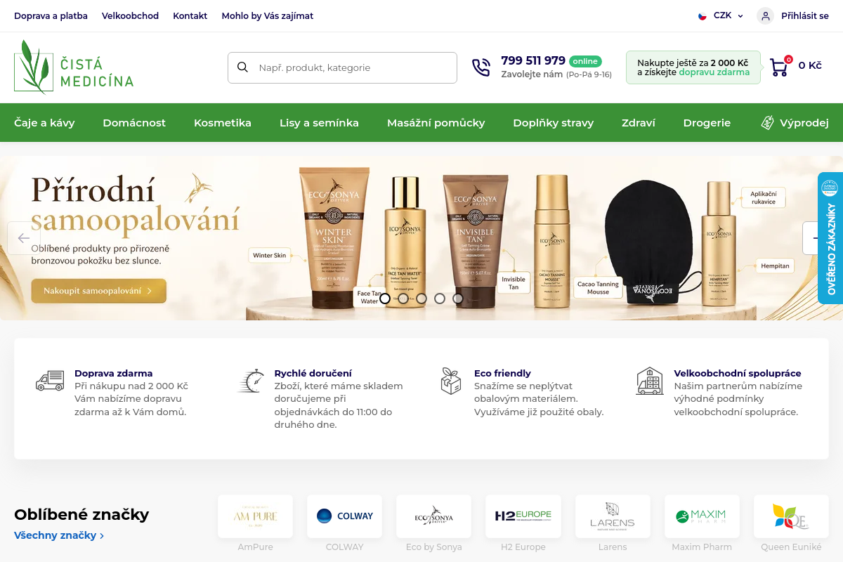
Task: Open the Masážní pomůcky category
Action: [436, 123]
